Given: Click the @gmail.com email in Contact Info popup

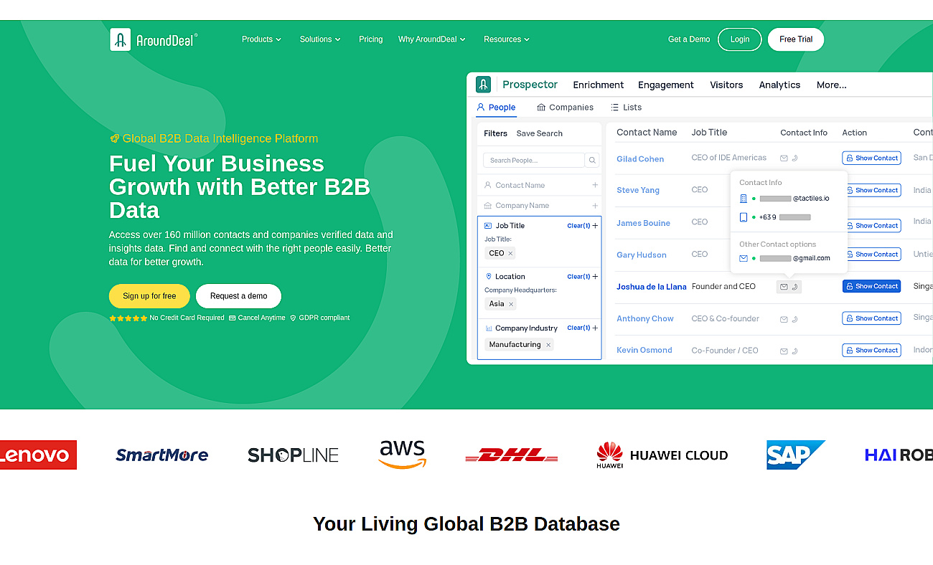Looking at the screenshot, I should pos(794,258).
